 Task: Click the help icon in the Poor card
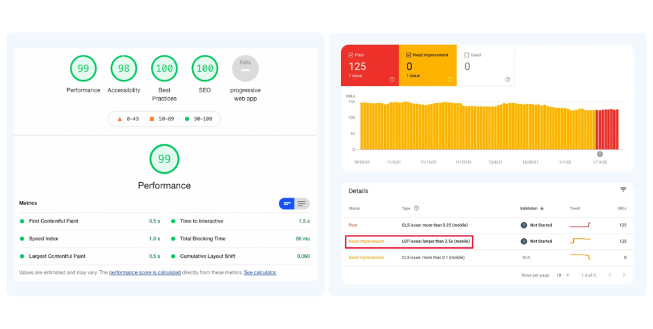click(x=392, y=80)
